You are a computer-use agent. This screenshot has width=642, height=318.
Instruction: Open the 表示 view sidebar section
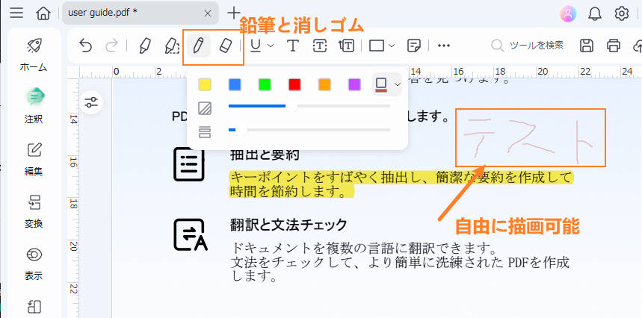point(34,264)
